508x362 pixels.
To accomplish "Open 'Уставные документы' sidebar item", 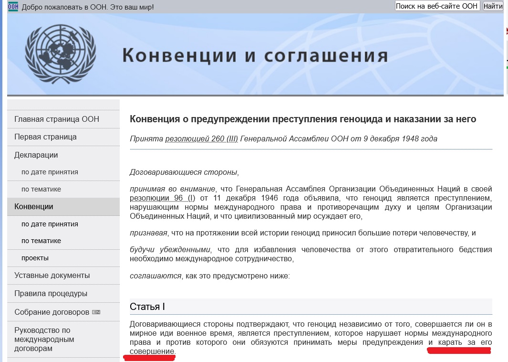I will click(x=52, y=276).
